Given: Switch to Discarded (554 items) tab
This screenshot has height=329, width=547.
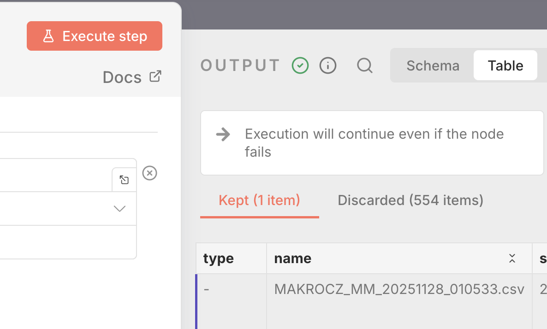Looking at the screenshot, I should coord(410,200).
